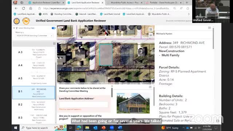Image resolution: width=233 pixels, height=131 pixels.
Task: Open File Explorer from the taskbar
Action: (x=87, y=128)
